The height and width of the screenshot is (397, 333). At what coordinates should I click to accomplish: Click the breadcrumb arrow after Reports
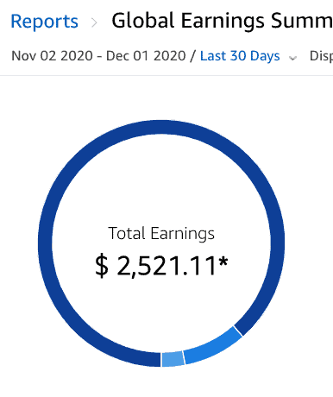pyautogui.click(x=94, y=22)
